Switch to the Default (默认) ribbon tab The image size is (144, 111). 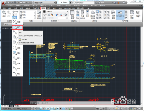click(x=4, y=8)
